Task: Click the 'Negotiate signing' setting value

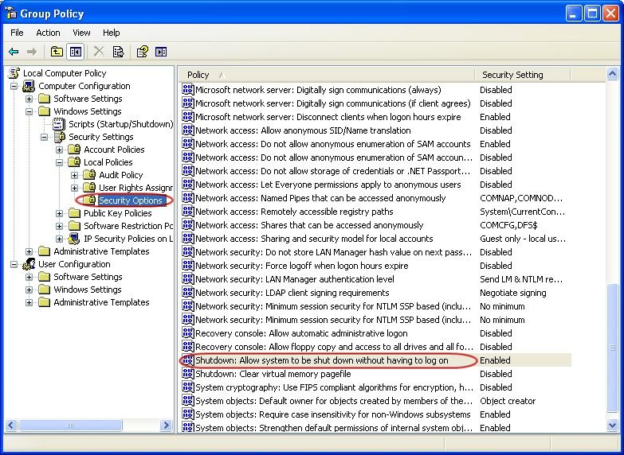Action: click(x=512, y=293)
